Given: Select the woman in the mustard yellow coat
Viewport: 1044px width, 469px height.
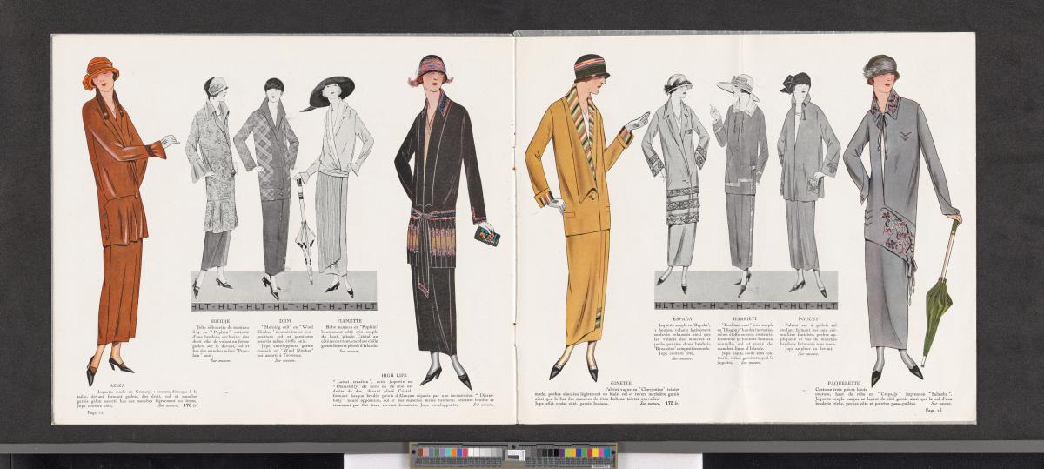Looking at the screenshot, I should 577,218.
